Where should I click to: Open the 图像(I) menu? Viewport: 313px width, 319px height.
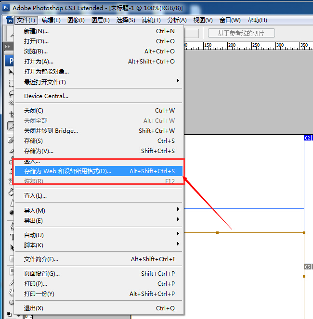tap(76, 20)
